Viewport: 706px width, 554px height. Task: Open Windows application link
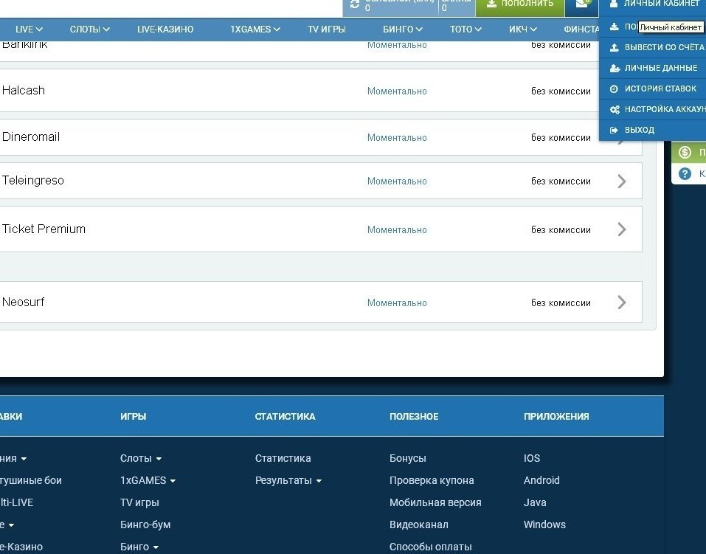coord(545,524)
